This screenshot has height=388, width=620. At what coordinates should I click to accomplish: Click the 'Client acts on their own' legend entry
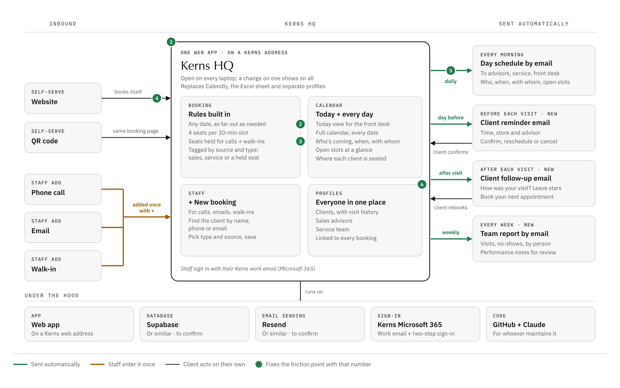click(x=205, y=364)
